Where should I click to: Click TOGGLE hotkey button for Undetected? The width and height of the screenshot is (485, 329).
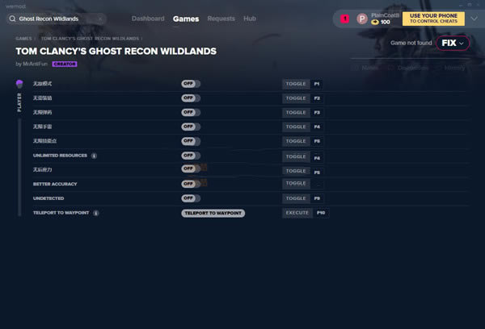coord(296,198)
